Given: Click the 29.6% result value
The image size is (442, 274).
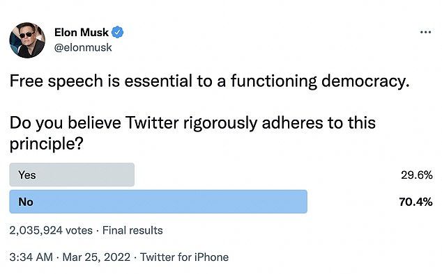Looking at the screenshot, I should click(x=417, y=175).
